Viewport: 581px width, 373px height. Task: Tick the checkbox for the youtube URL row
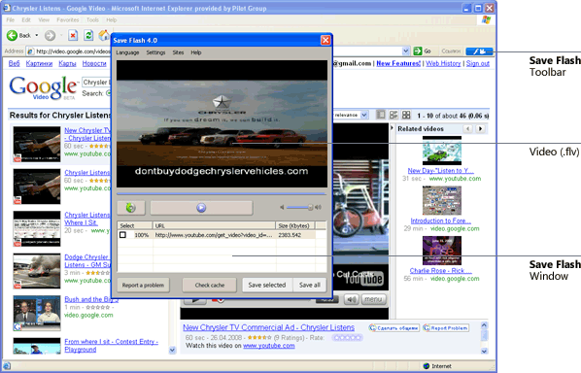point(122,235)
